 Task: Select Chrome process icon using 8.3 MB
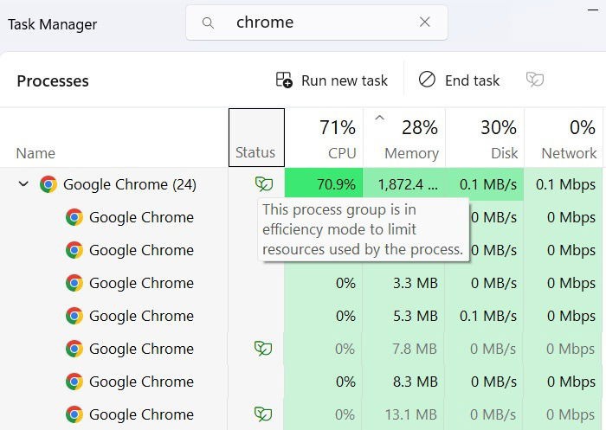tap(74, 382)
